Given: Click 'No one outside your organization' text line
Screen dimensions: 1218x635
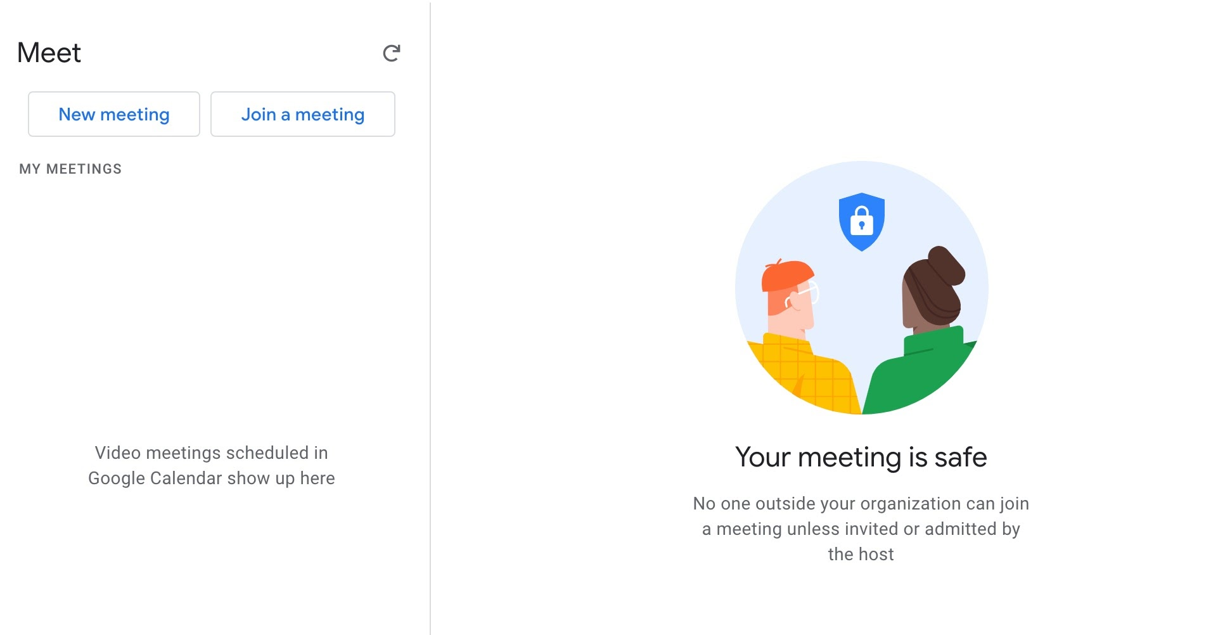Looking at the screenshot, I should click(861, 504).
